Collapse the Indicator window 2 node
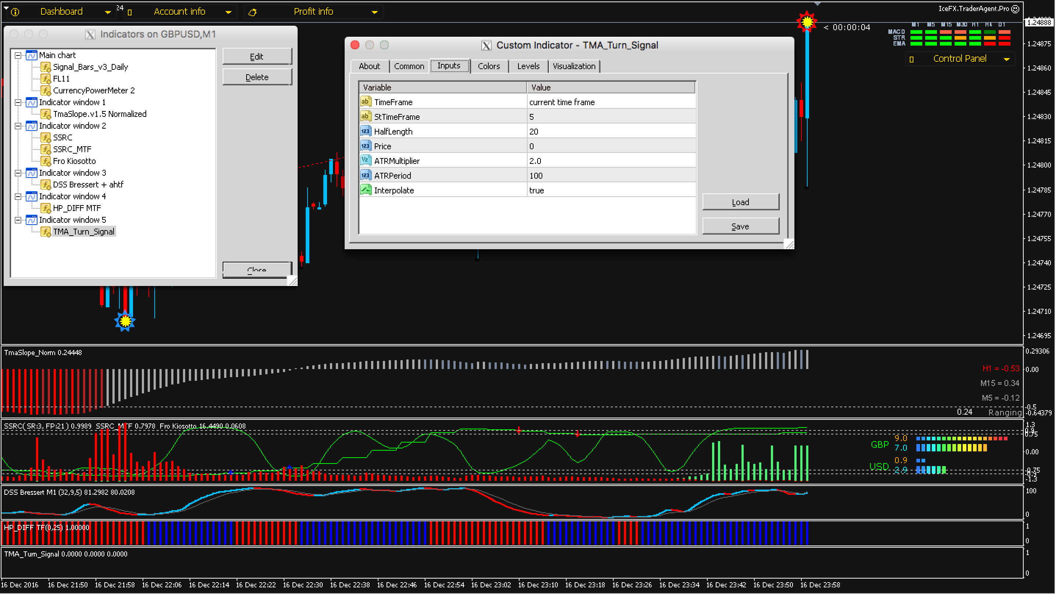The height and width of the screenshot is (594, 1056). 18,126
